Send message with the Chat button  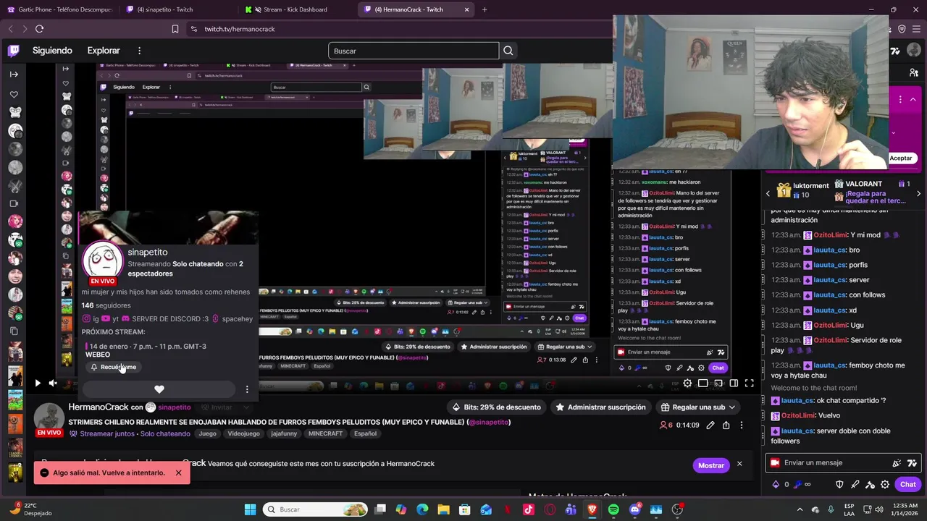[908, 484]
